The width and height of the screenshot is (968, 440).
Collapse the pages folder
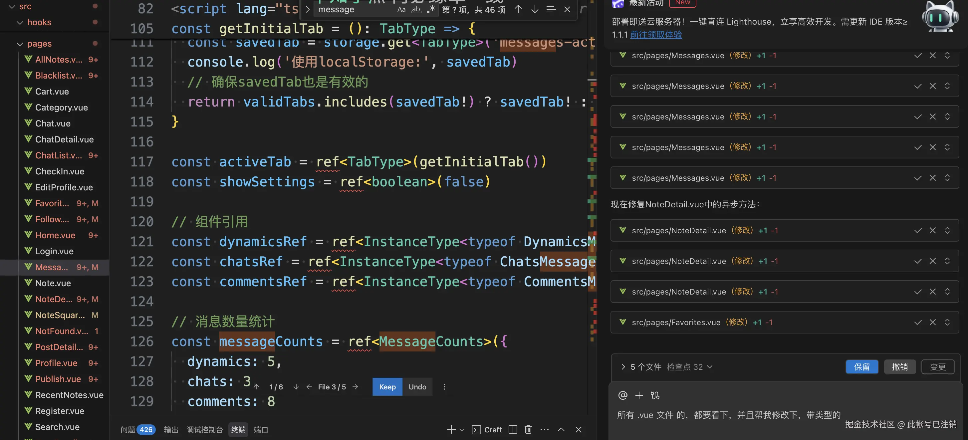tap(20, 44)
